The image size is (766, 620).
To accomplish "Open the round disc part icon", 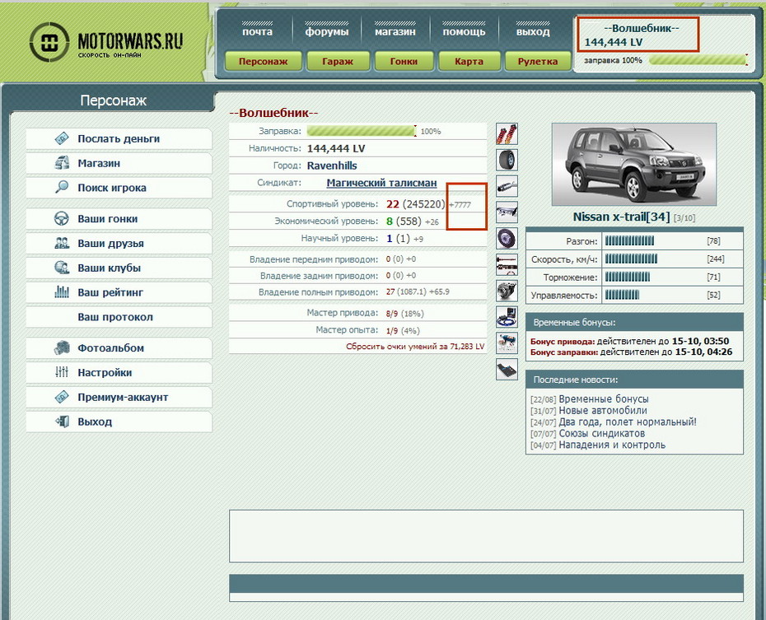I will tap(507, 238).
